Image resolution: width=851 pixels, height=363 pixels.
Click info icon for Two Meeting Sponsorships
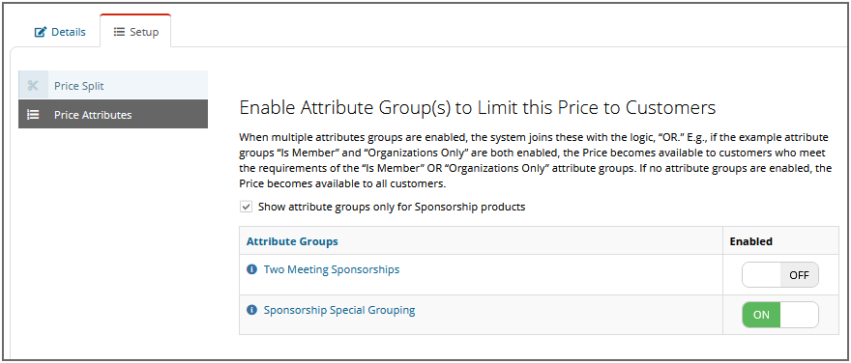point(251,269)
